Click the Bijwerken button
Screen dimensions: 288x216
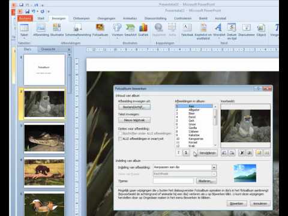(237, 203)
